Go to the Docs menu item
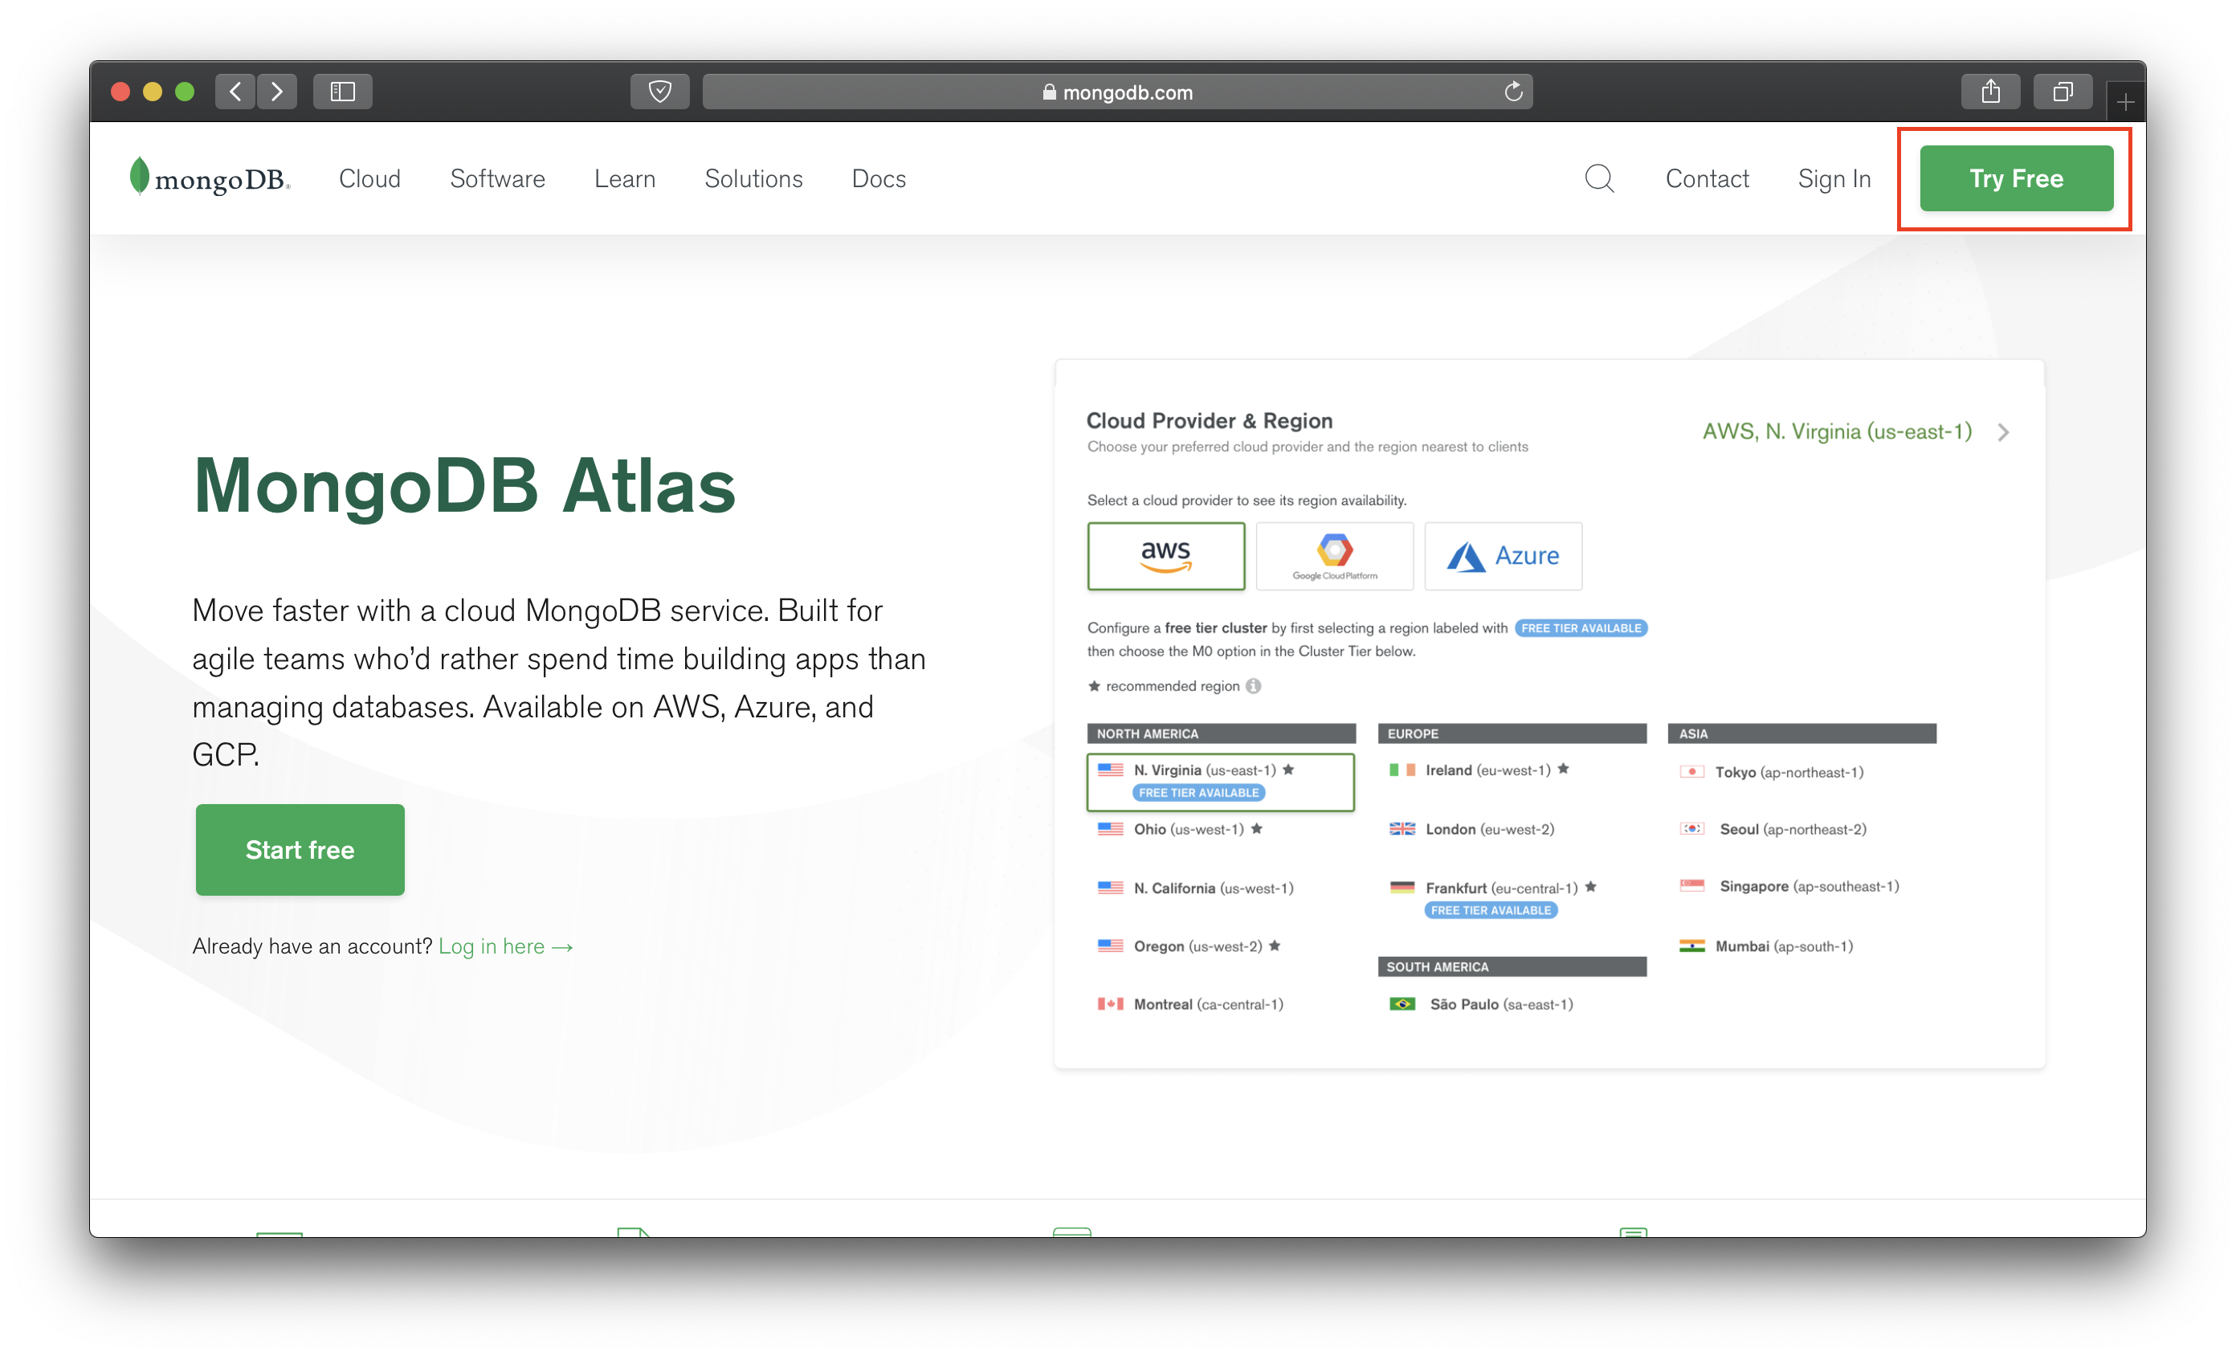 point(878,179)
